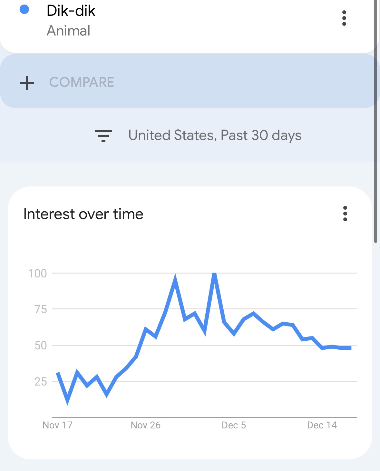Tap the 75 value axis label
Screen dimensions: 380x471
pyautogui.click(x=41, y=310)
